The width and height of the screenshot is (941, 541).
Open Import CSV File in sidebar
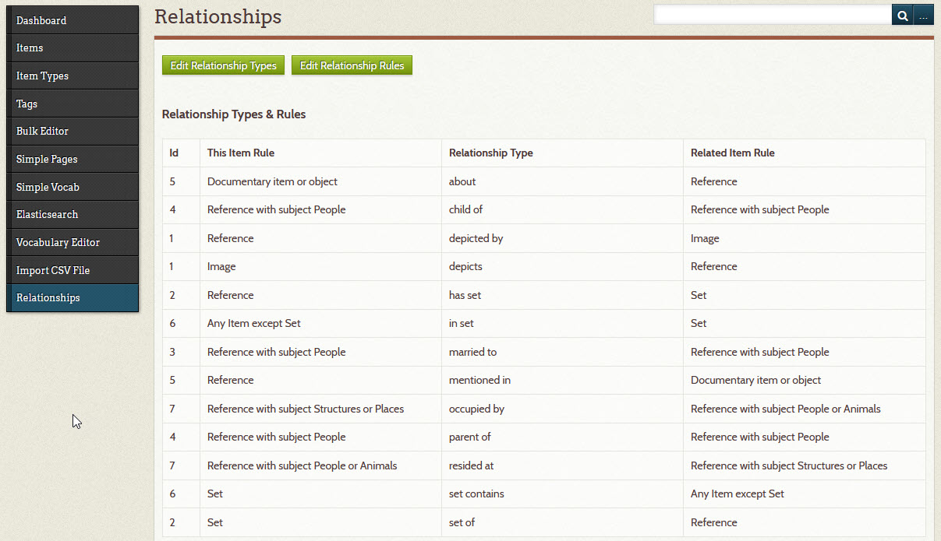click(73, 270)
